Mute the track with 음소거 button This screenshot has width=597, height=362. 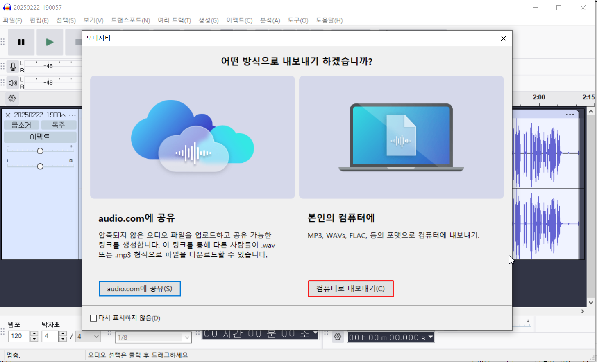click(x=21, y=125)
